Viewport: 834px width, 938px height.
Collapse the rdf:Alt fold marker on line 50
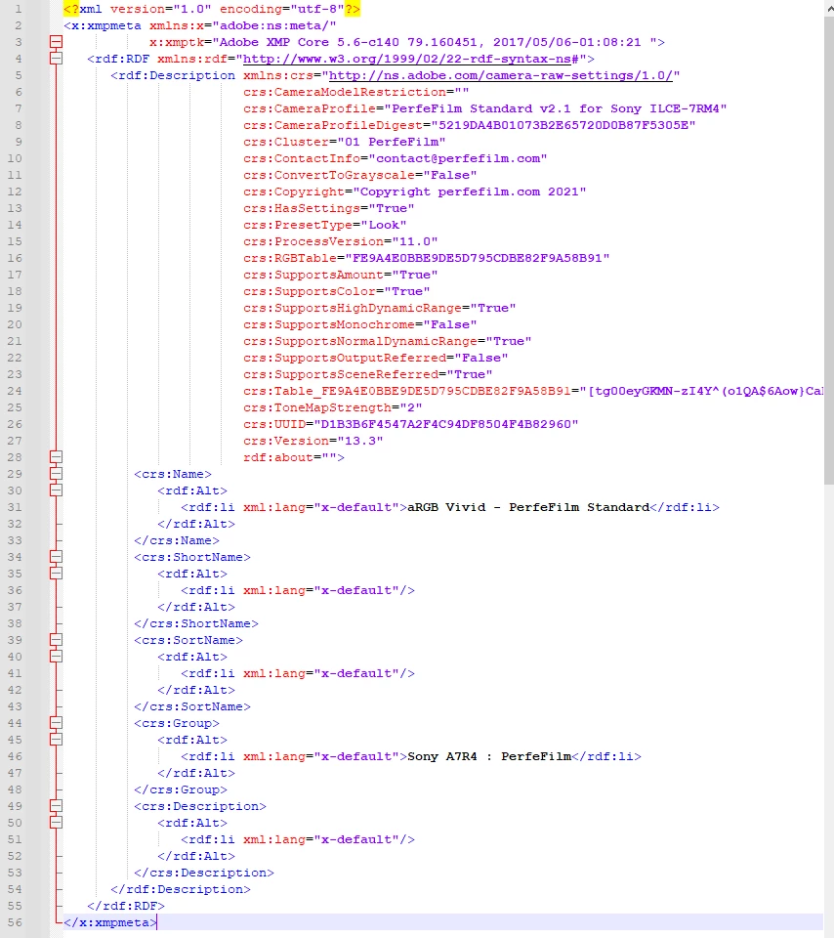pos(56,823)
